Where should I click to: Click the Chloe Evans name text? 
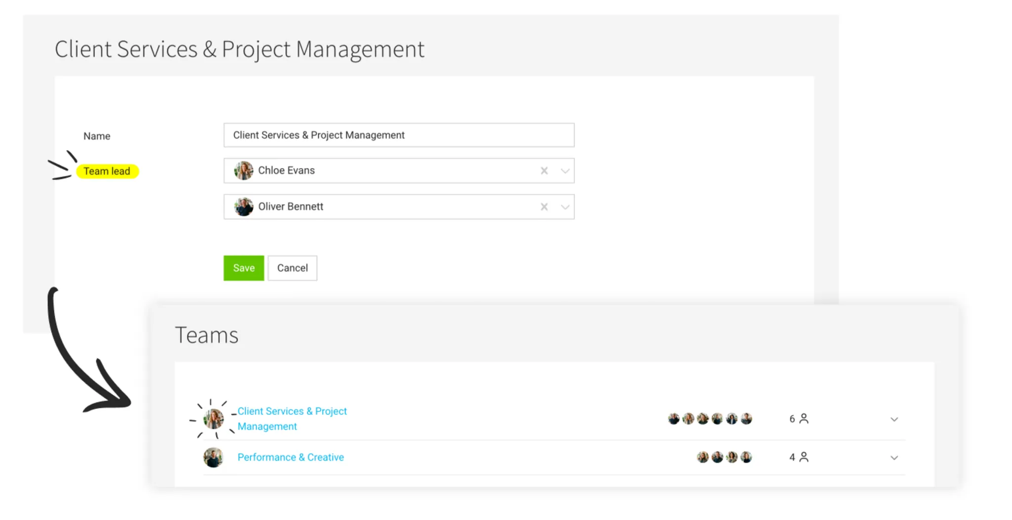pyautogui.click(x=287, y=170)
